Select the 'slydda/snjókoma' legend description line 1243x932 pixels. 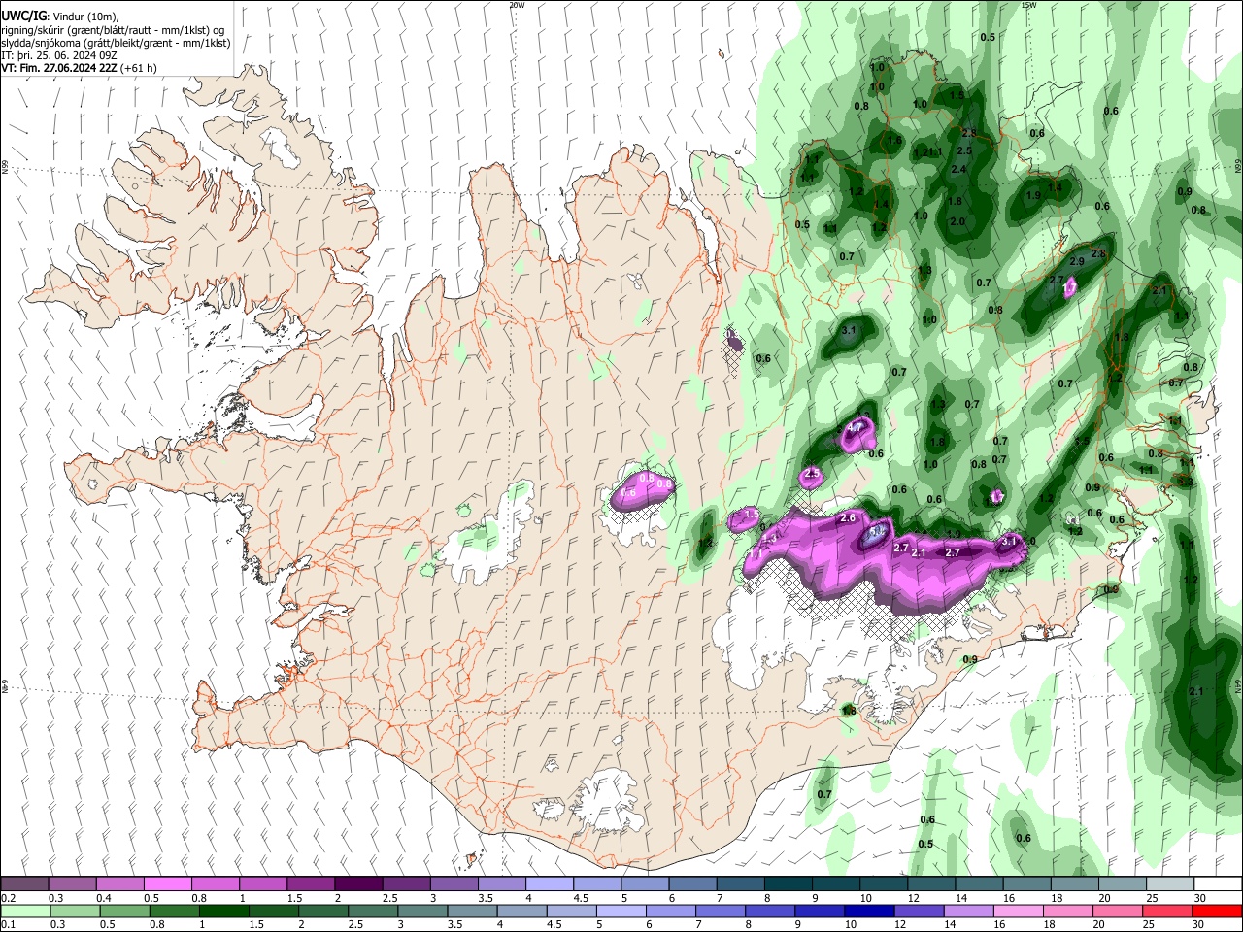[116, 43]
